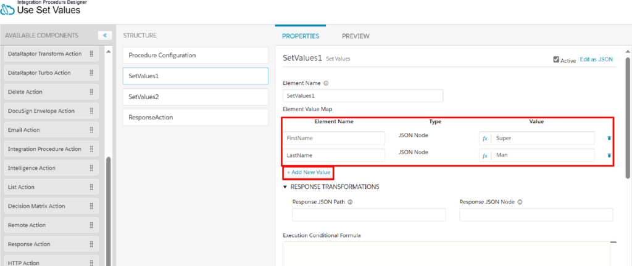
Task: Click + Add New Value link
Action: pos(309,172)
